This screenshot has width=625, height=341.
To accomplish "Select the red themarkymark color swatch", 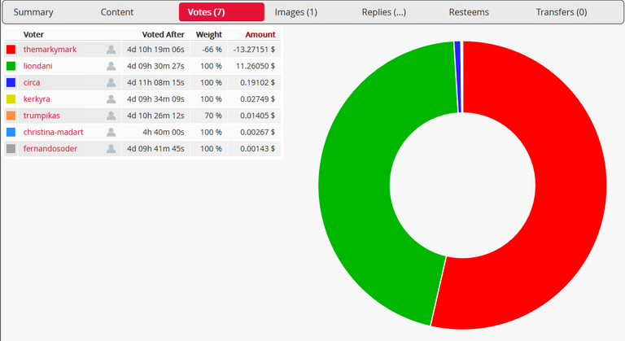I will coord(11,50).
